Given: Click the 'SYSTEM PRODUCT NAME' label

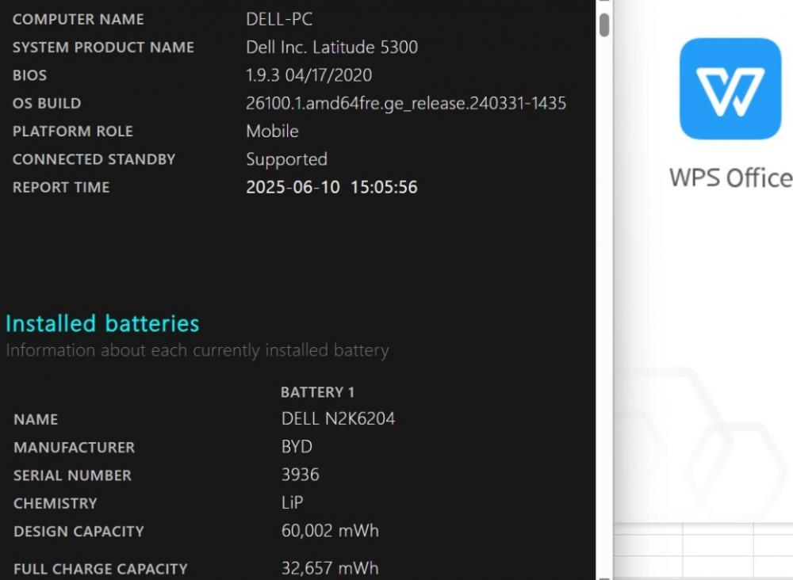Looking at the screenshot, I should 103,48.
